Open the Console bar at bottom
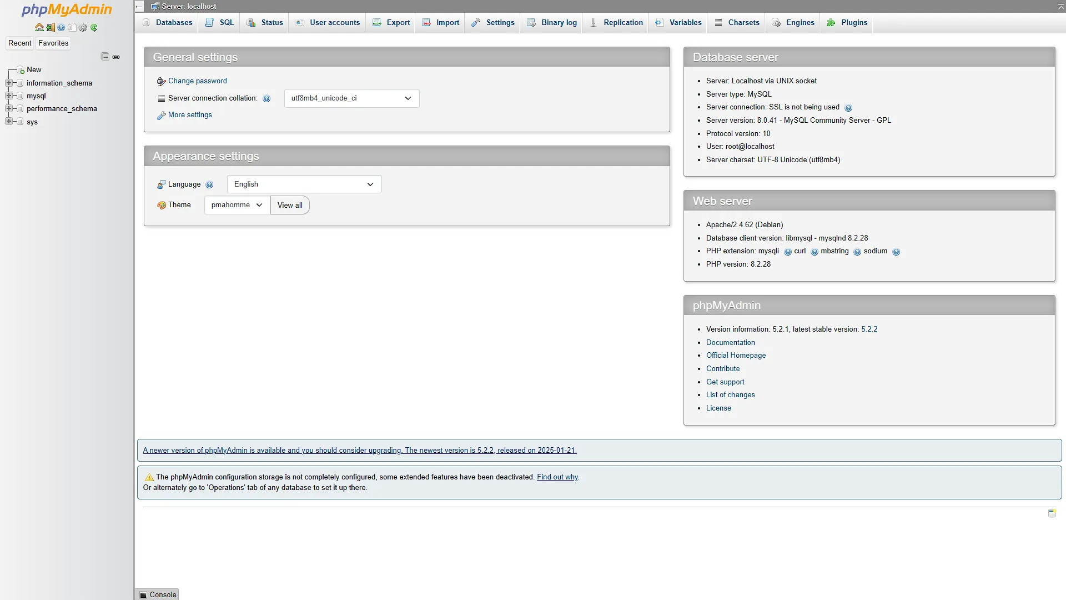Image resolution: width=1066 pixels, height=600 pixels. pos(158,594)
